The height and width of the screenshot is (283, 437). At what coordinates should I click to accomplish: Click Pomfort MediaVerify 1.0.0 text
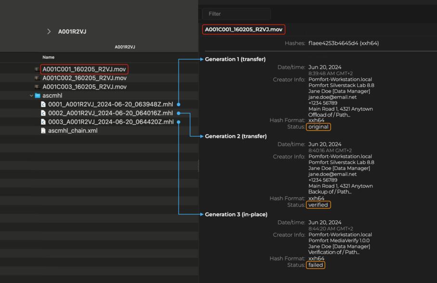coord(339,240)
